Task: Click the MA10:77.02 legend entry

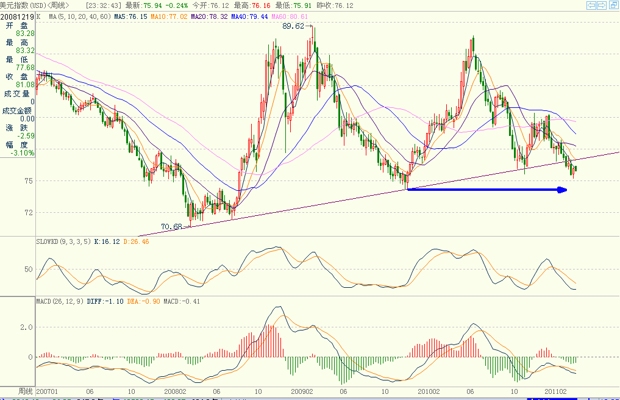Action: click(x=169, y=16)
